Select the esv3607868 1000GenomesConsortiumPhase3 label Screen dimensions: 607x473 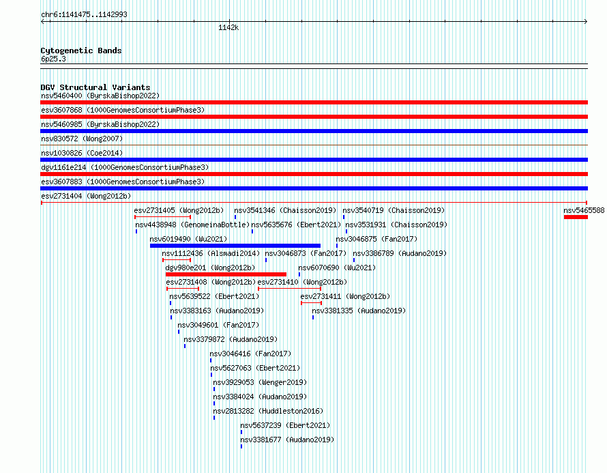pyautogui.click(x=123, y=110)
